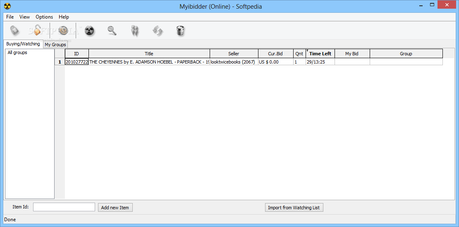Switch to the Buying/Watching tab
Viewport: 459px width, 227px height.
pos(23,44)
